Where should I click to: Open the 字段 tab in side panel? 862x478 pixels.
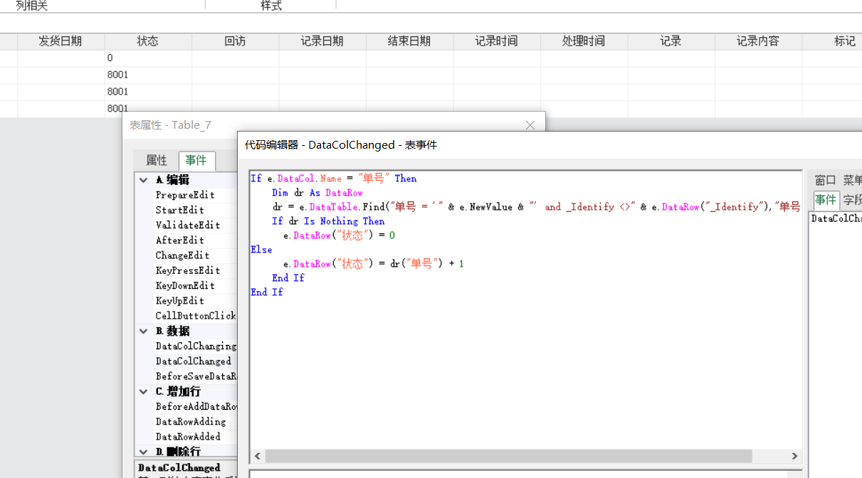pyautogui.click(x=852, y=200)
